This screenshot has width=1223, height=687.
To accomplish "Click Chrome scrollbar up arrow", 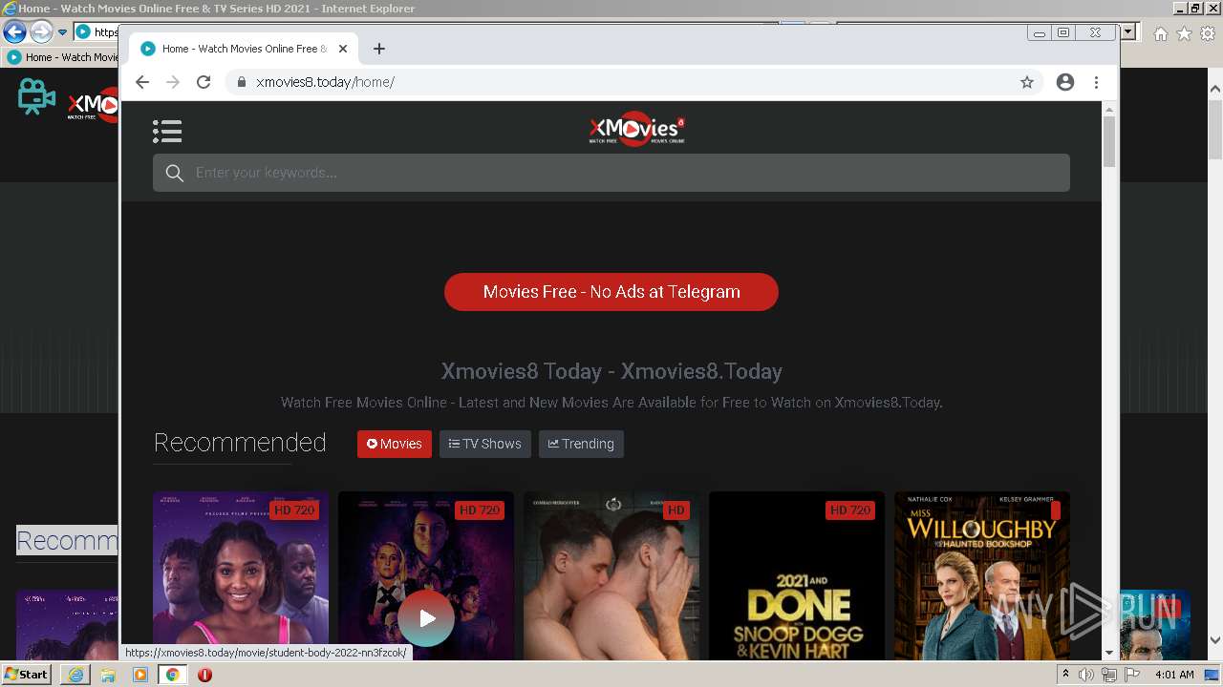I will click(1109, 109).
